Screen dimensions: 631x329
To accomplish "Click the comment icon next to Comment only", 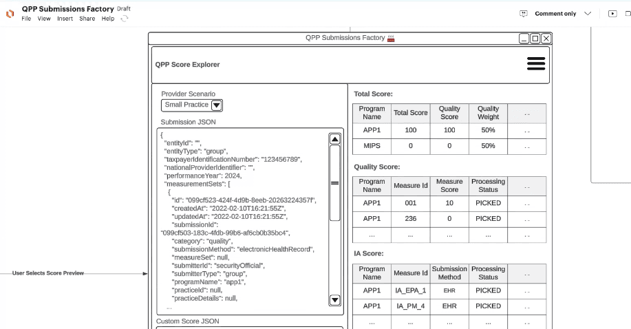I will pos(523,14).
